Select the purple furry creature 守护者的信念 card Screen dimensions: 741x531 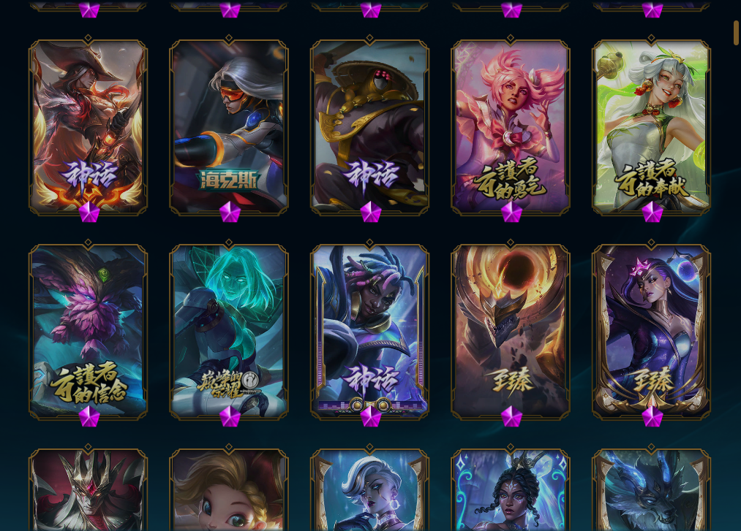(88, 330)
